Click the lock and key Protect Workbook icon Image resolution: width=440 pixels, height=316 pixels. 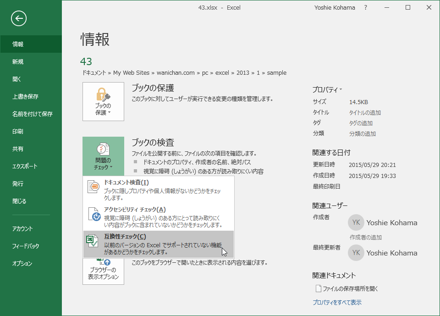[103, 94]
